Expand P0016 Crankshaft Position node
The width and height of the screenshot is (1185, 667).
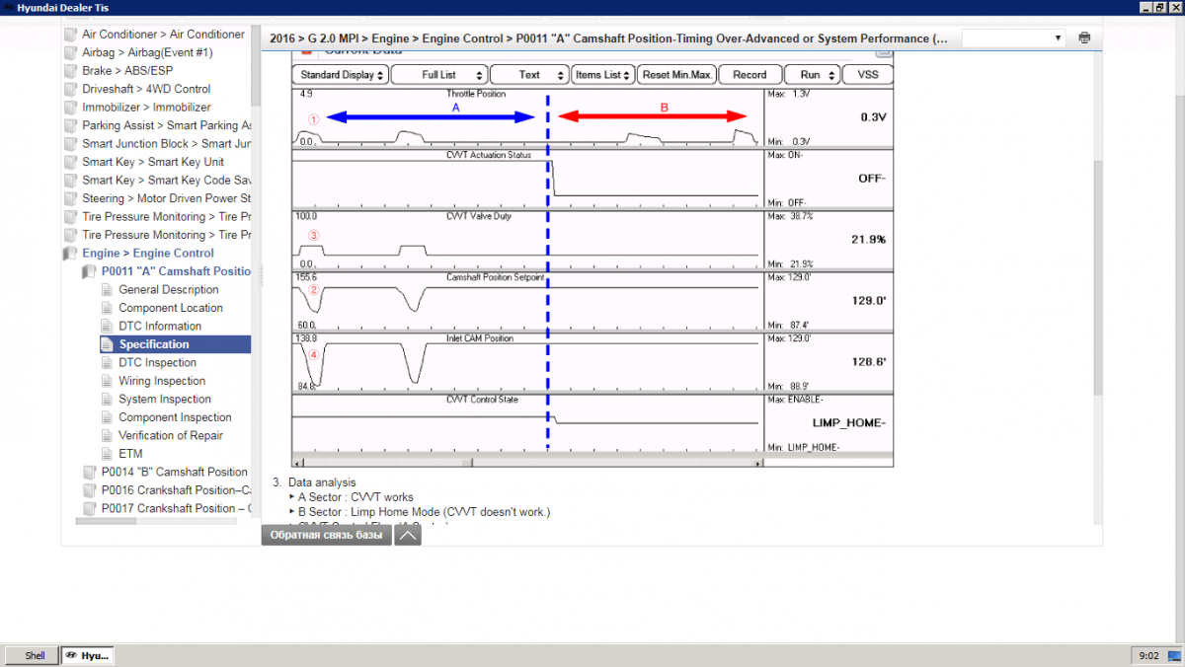pyautogui.click(x=176, y=490)
